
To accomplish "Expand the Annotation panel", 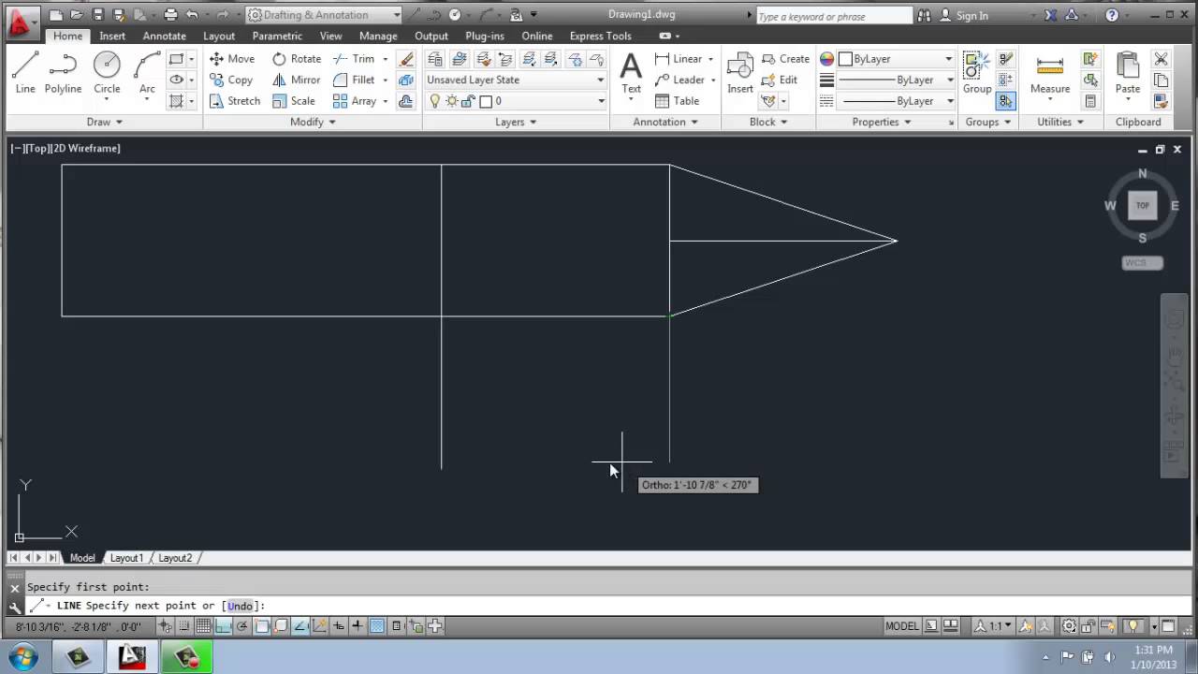I will pos(665,122).
